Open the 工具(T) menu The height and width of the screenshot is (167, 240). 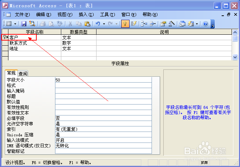click(108, 15)
